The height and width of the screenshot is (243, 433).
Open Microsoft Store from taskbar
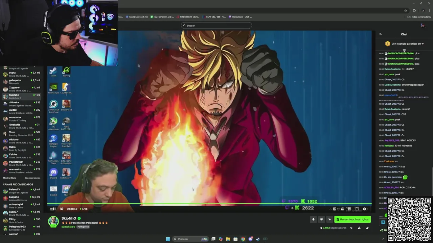coord(235,239)
